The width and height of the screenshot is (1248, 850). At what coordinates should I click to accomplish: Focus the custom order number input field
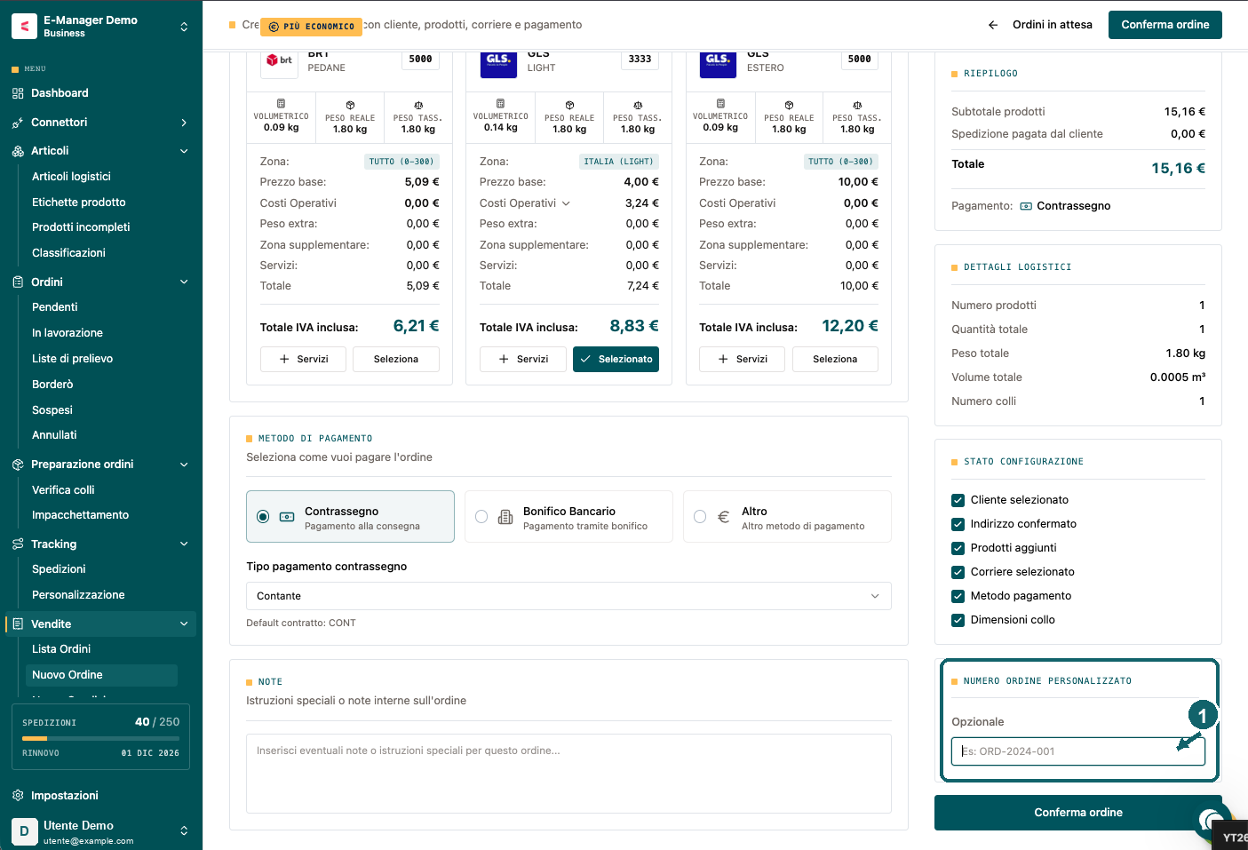pos(1078,751)
